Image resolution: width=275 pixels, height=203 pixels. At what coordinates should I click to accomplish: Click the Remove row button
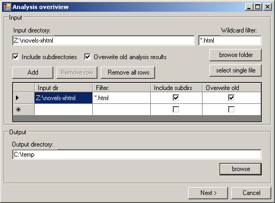77,72
